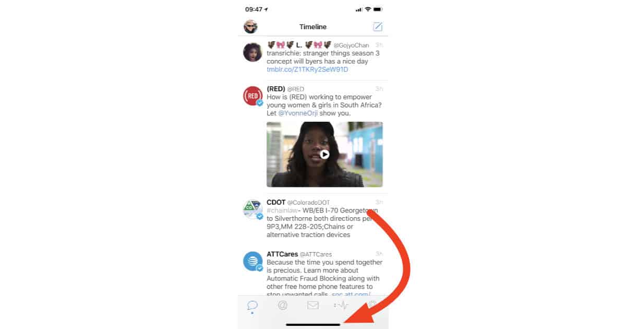The width and height of the screenshot is (626, 329).
Task: Open the @YvonneOrji mention link
Action: [299, 113]
